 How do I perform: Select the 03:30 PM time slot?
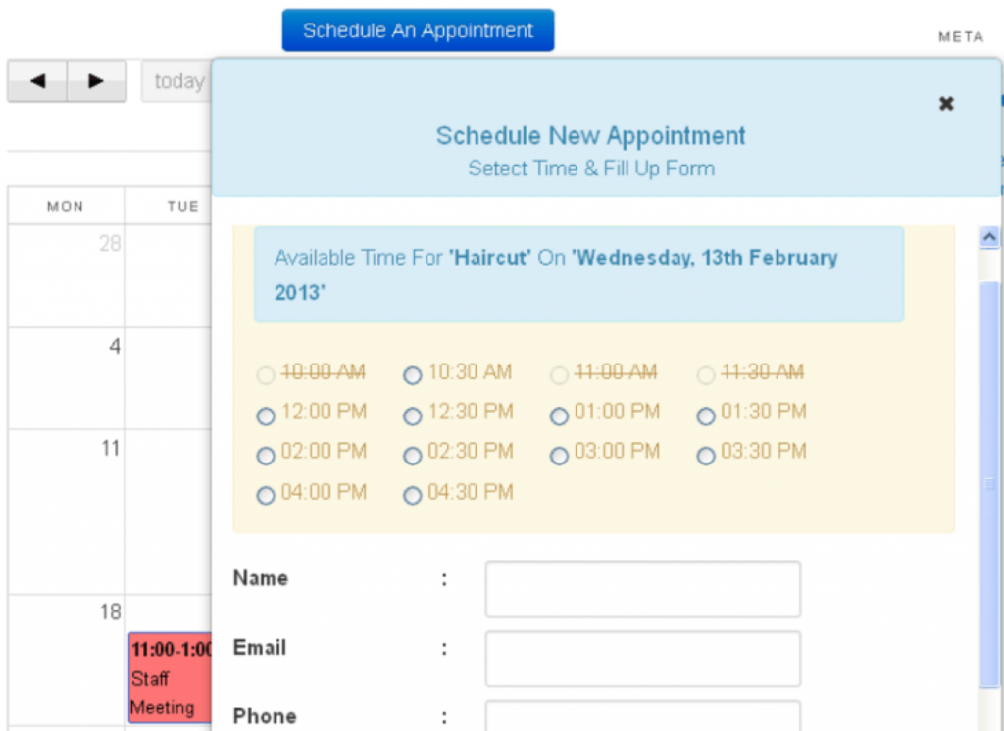pyautogui.click(x=706, y=456)
